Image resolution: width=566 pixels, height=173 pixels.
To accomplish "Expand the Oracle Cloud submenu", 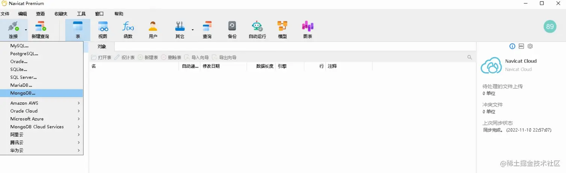I will tap(79, 111).
